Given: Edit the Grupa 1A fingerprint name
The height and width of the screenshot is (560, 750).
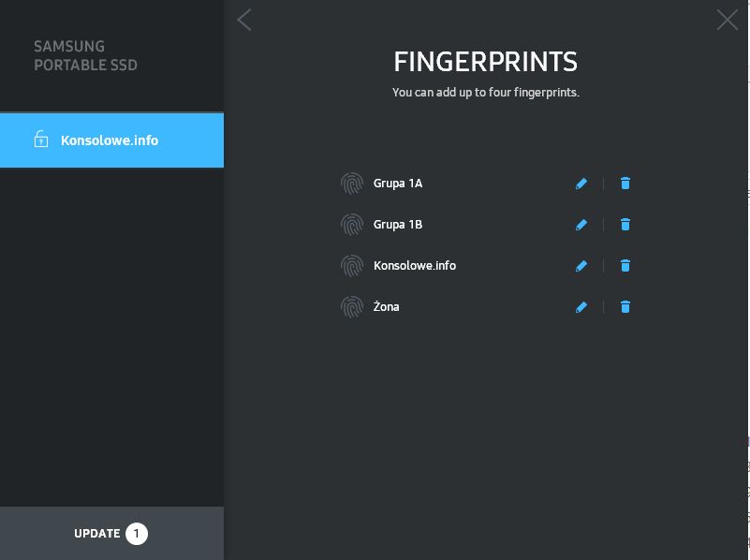Looking at the screenshot, I should [x=581, y=184].
